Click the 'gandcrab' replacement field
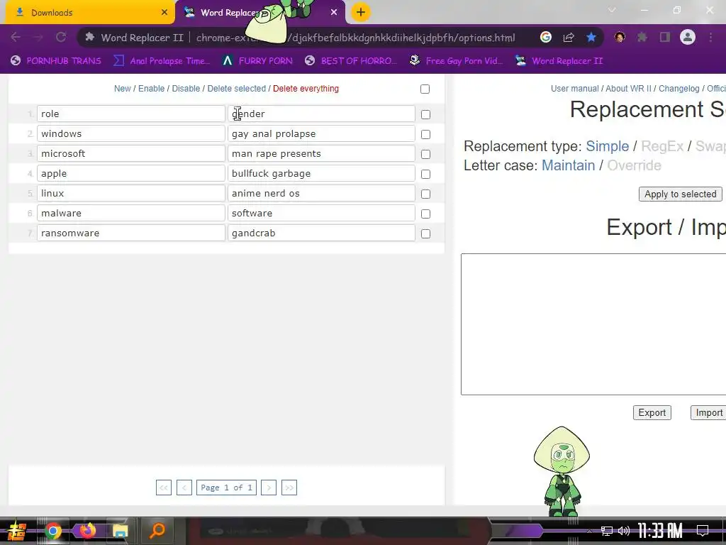This screenshot has height=545, width=726. coord(321,233)
